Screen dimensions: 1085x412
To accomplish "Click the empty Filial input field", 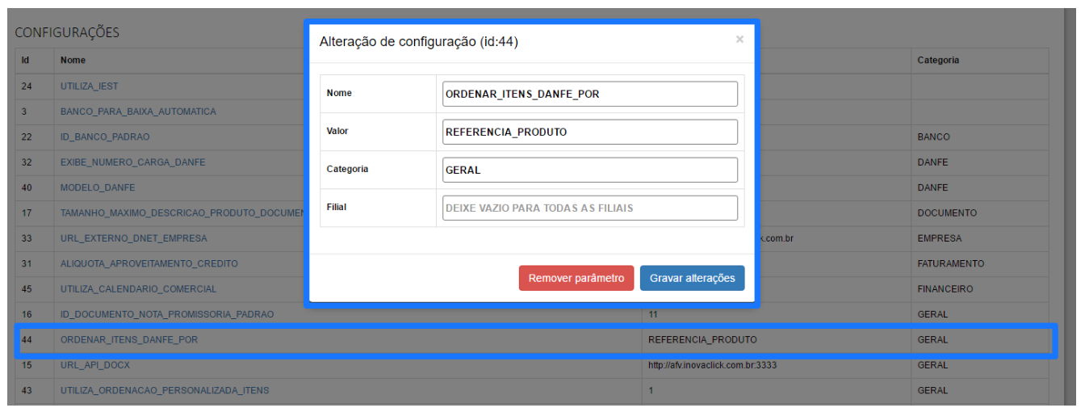I will [589, 208].
